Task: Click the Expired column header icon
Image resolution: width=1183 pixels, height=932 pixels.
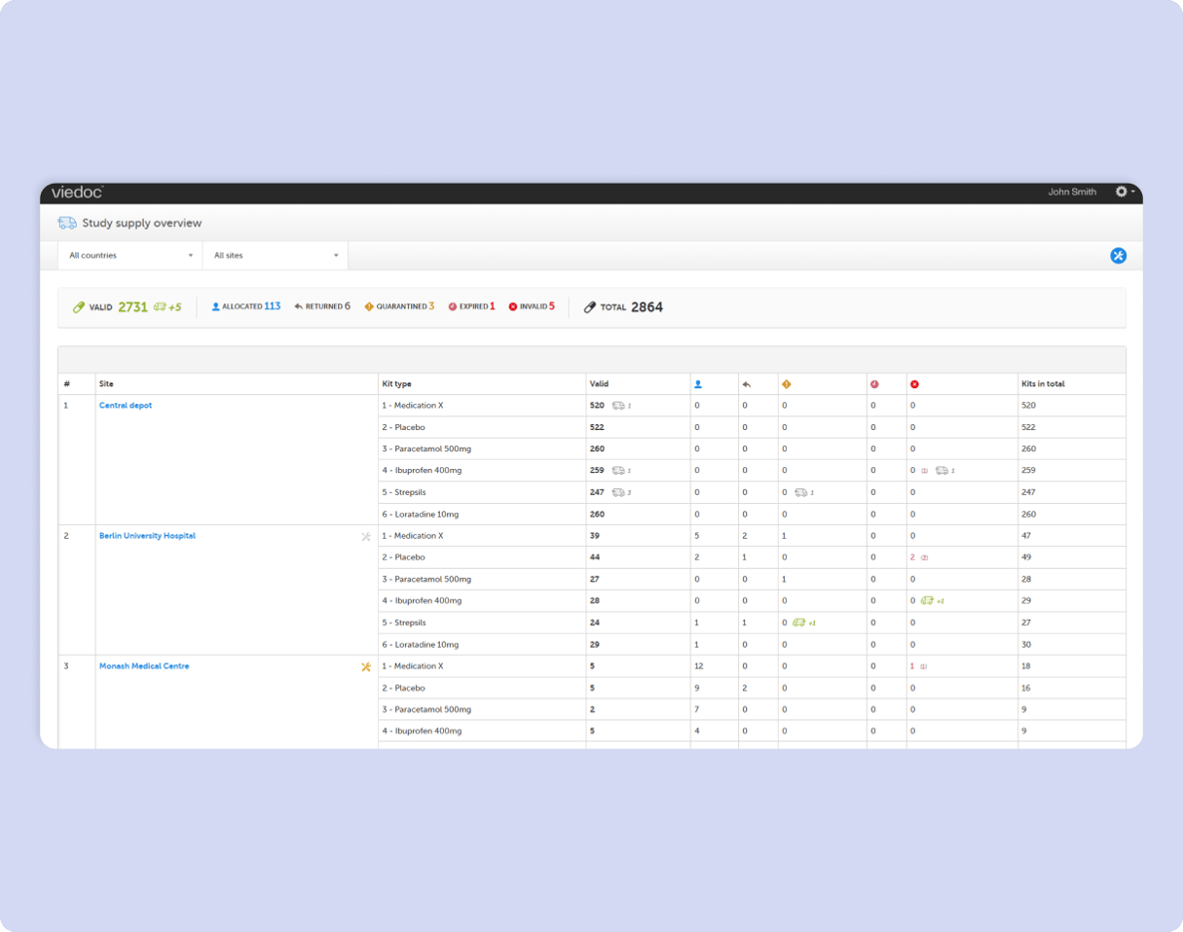Action: coord(874,384)
